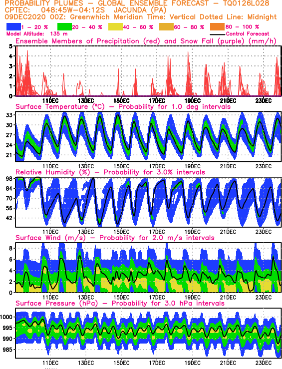
Task: Click 11DEC label under the humidity chart
Action: click(x=50, y=232)
